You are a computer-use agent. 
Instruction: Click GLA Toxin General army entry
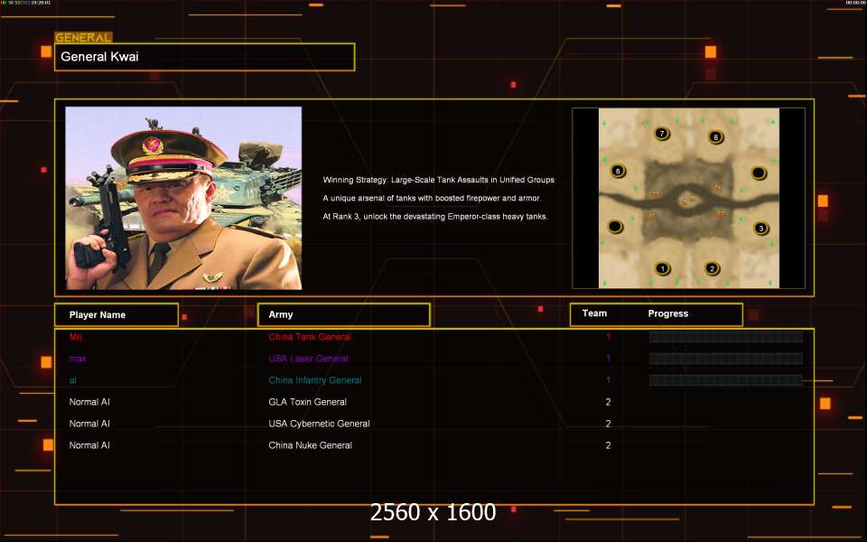pyautogui.click(x=307, y=402)
